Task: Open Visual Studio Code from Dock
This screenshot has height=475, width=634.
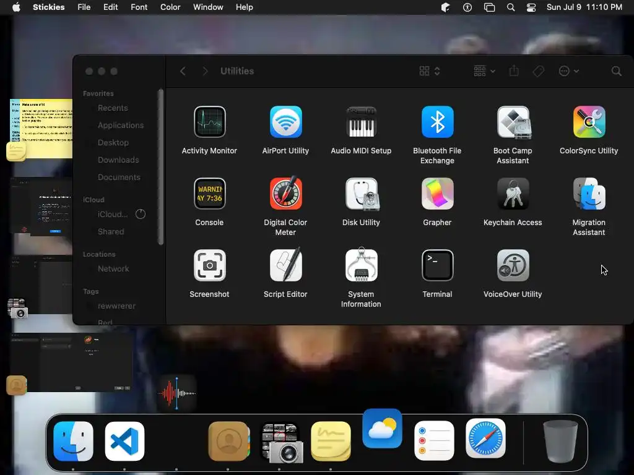Action: click(x=124, y=441)
